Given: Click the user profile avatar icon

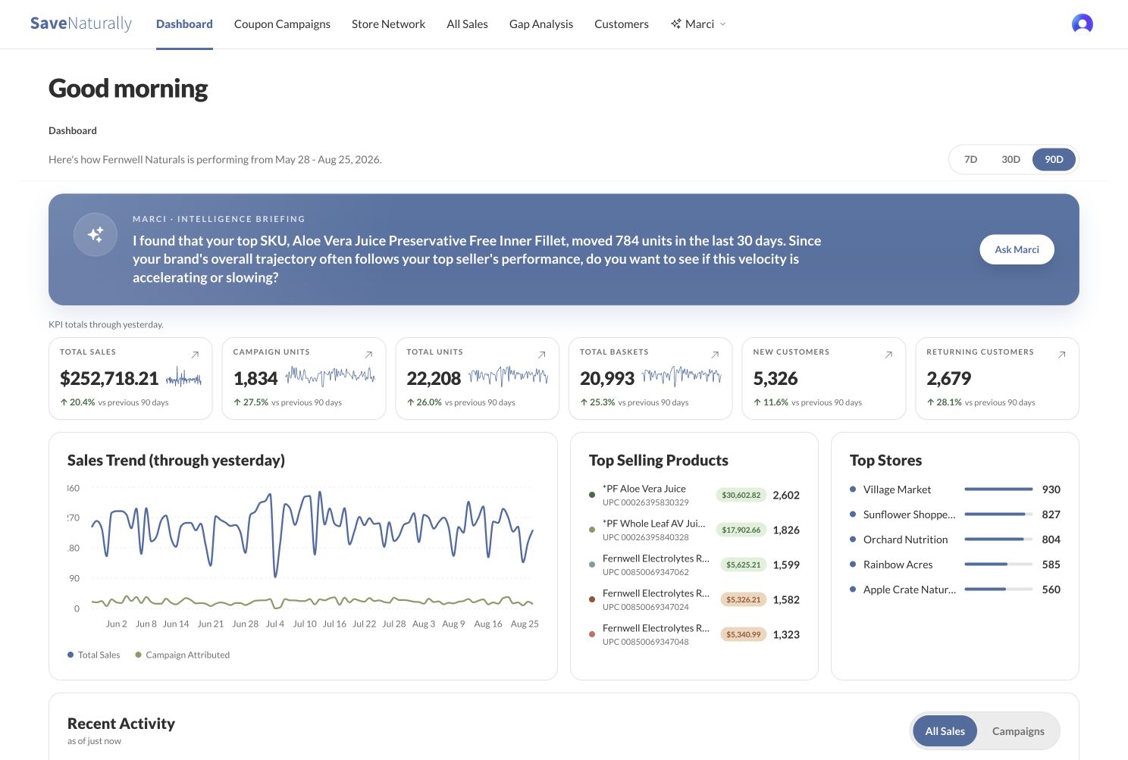Looking at the screenshot, I should pyautogui.click(x=1083, y=24).
